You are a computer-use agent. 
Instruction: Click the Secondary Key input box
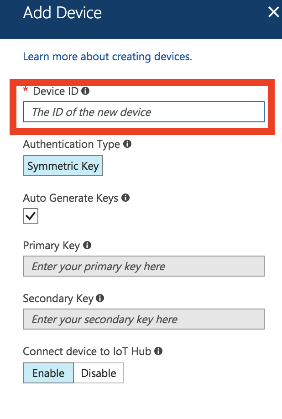pos(144,319)
